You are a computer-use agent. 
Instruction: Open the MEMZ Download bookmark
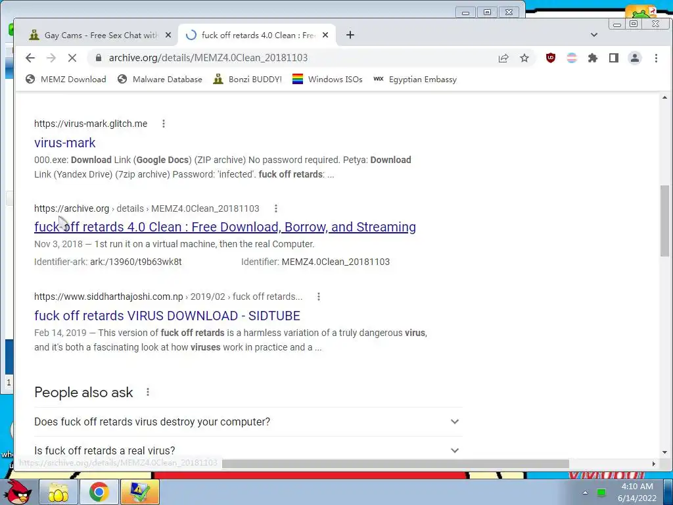pyautogui.click(x=66, y=80)
